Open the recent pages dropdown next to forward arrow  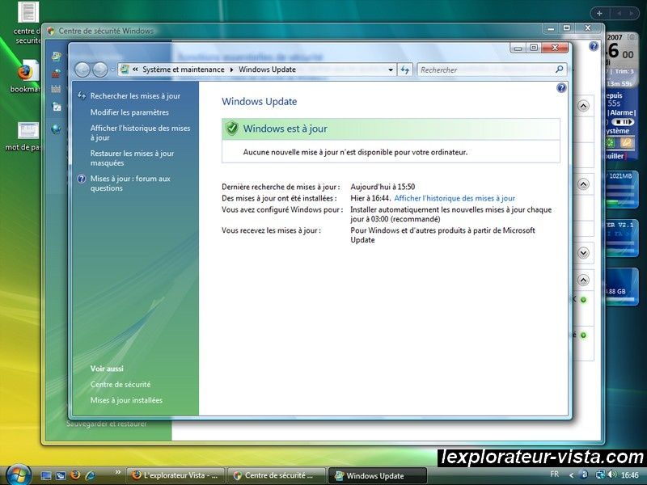click(112, 70)
